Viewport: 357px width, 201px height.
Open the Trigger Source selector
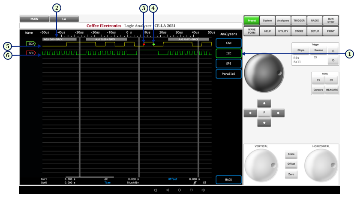click(x=318, y=50)
